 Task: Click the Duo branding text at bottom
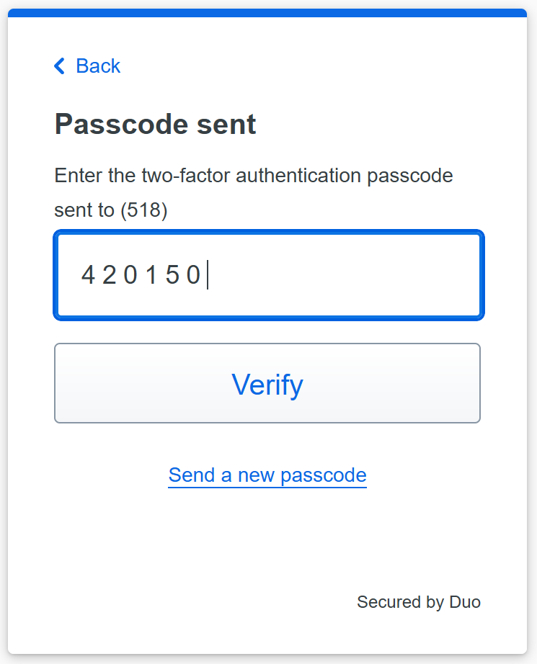pyautogui.click(x=418, y=602)
